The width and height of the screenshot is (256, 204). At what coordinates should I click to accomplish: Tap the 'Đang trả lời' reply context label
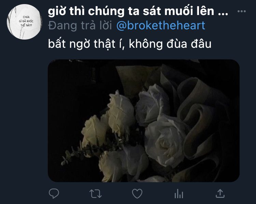point(80,26)
